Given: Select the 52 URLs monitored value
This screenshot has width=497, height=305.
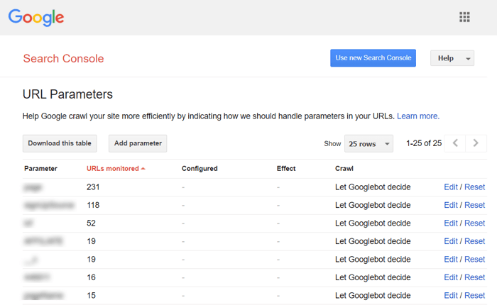Looking at the screenshot, I should tap(92, 223).
